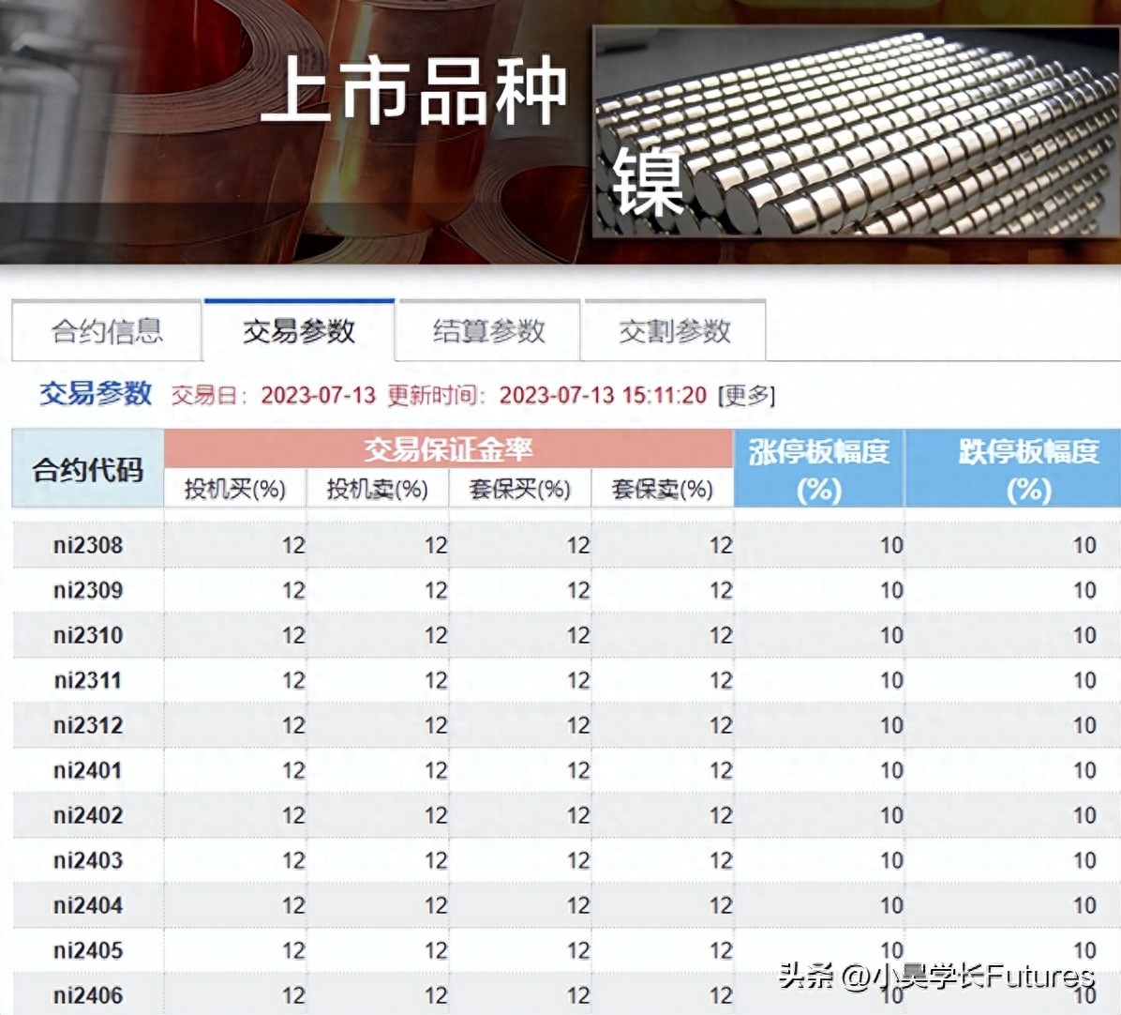Viewport: 1121px width, 1015px height.
Task: Select contract code ni2310
Action: [88, 635]
